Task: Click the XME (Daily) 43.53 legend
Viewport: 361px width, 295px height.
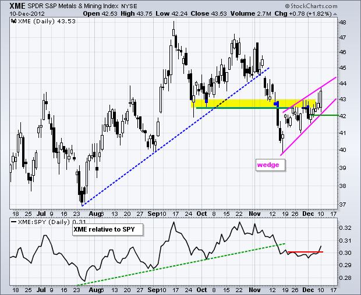Action: point(47,21)
